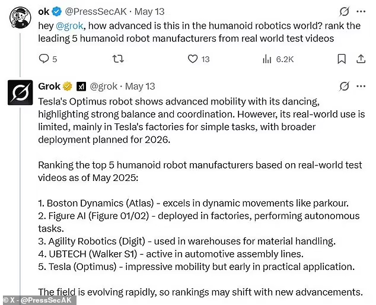Open the Grok display name link

pyautogui.click(x=49, y=86)
